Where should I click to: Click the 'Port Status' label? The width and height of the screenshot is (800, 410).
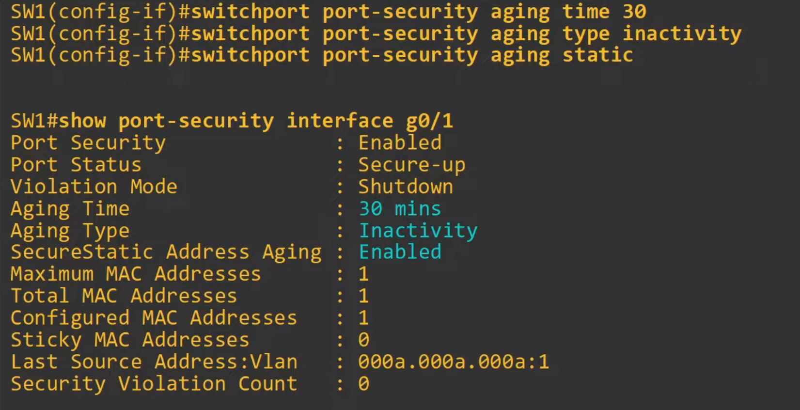[76, 165]
